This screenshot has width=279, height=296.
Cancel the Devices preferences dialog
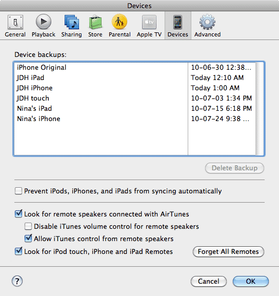click(209, 281)
